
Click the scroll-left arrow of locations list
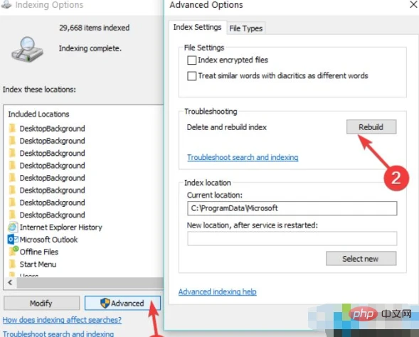[x=10, y=282]
